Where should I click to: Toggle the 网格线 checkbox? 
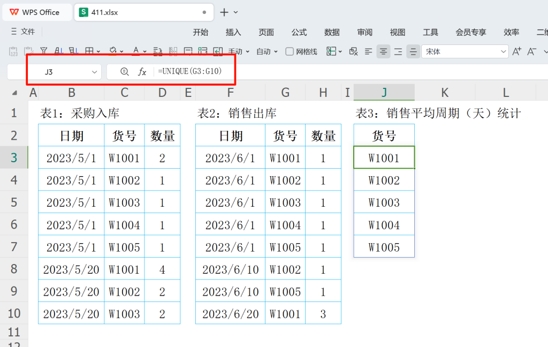[x=290, y=52]
